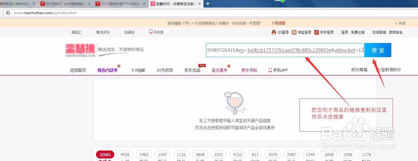Open the site info icon in address bar

tap(8, 13)
